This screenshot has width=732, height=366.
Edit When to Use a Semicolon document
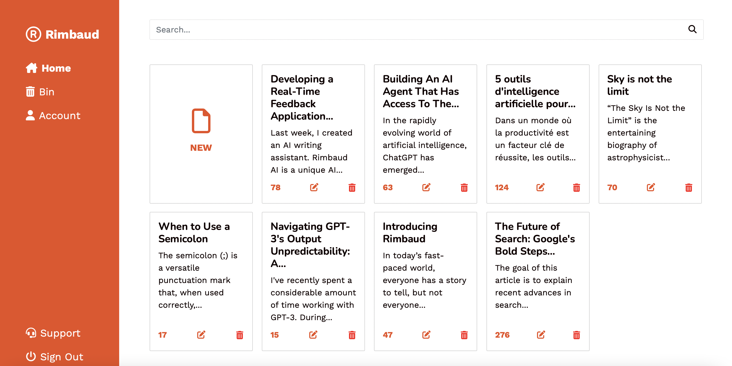(201, 335)
